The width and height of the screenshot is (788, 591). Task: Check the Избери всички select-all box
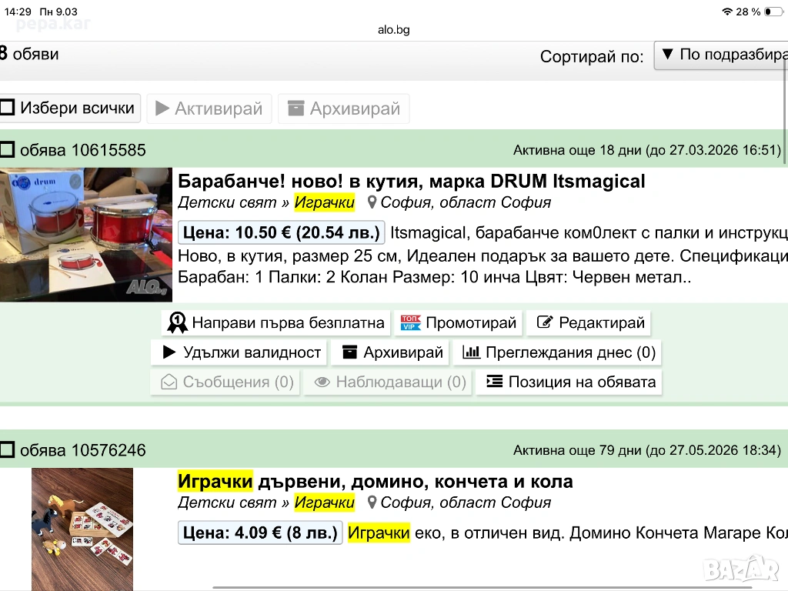point(8,108)
